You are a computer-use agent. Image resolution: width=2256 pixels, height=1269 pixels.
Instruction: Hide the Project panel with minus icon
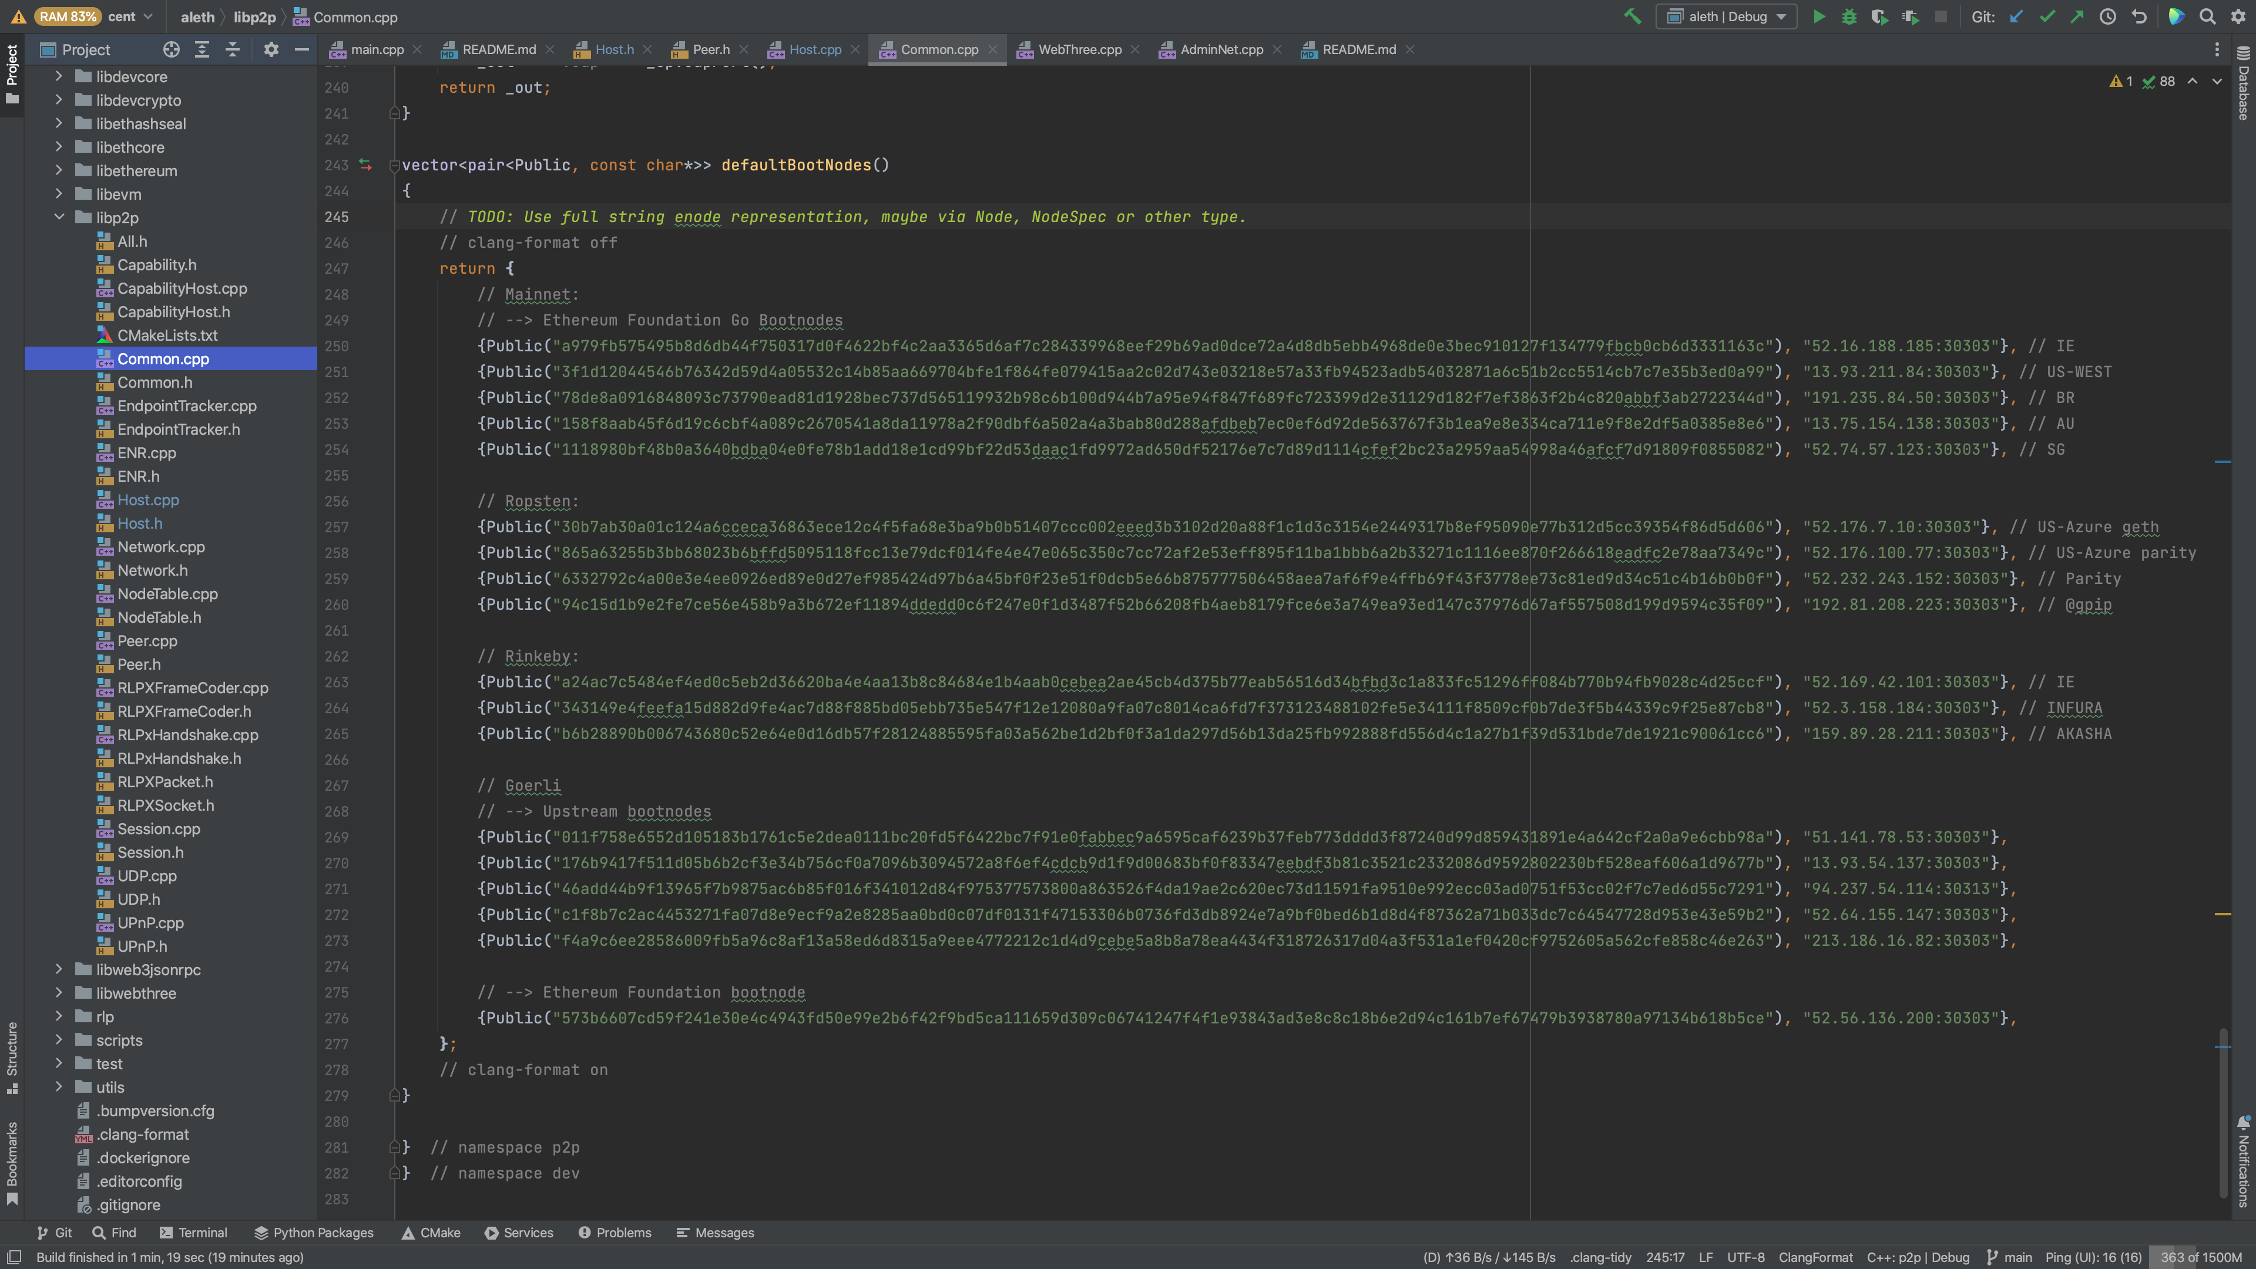coord(301,50)
